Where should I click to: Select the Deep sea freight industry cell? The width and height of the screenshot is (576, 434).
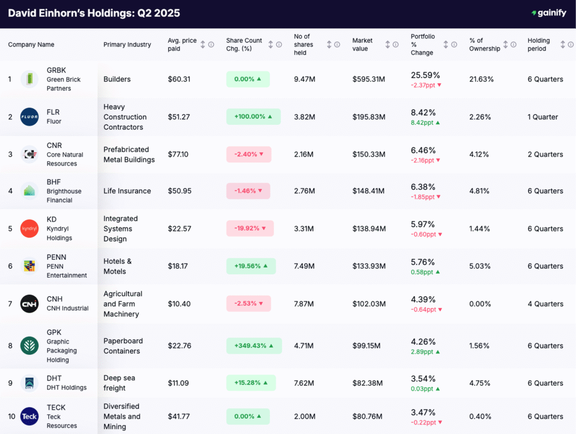pos(119,383)
